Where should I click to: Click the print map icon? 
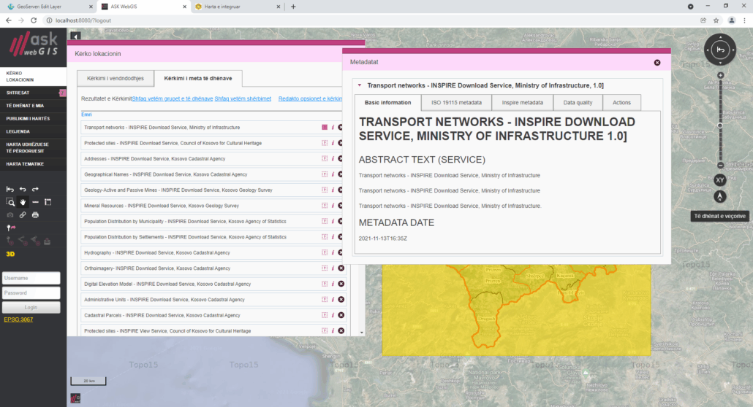coord(35,215)
